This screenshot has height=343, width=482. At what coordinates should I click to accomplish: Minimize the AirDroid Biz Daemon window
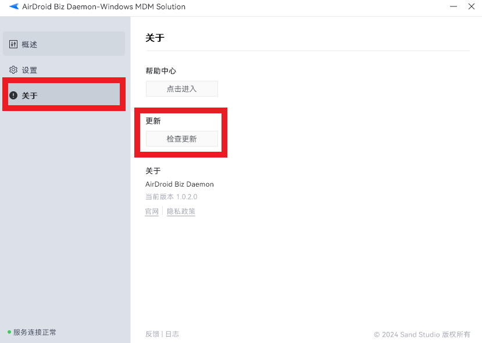pos(454,6)
